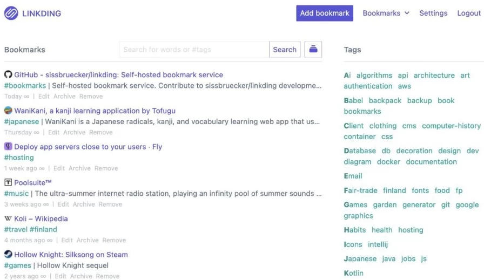This screenshot has height=280, width=484.
Task: Expand the Bookmarks dropdown menu
Action: (x=386, y=13)
